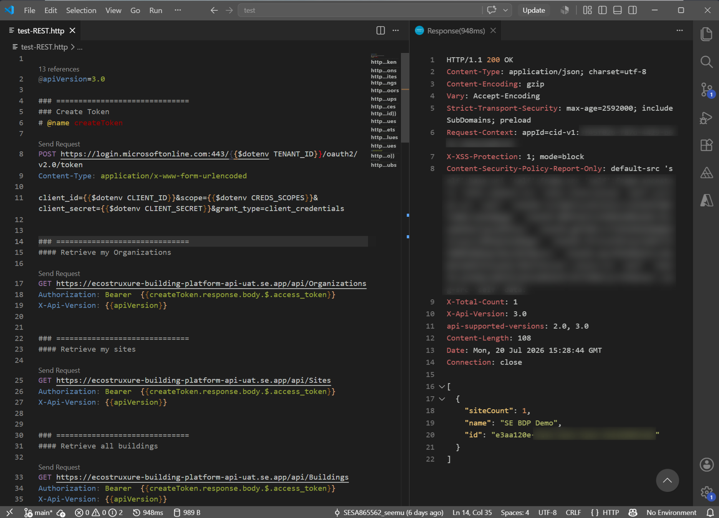Screen dimensions: 719x518
Task: Open the File menu
Action: click(x=30, y=10)
